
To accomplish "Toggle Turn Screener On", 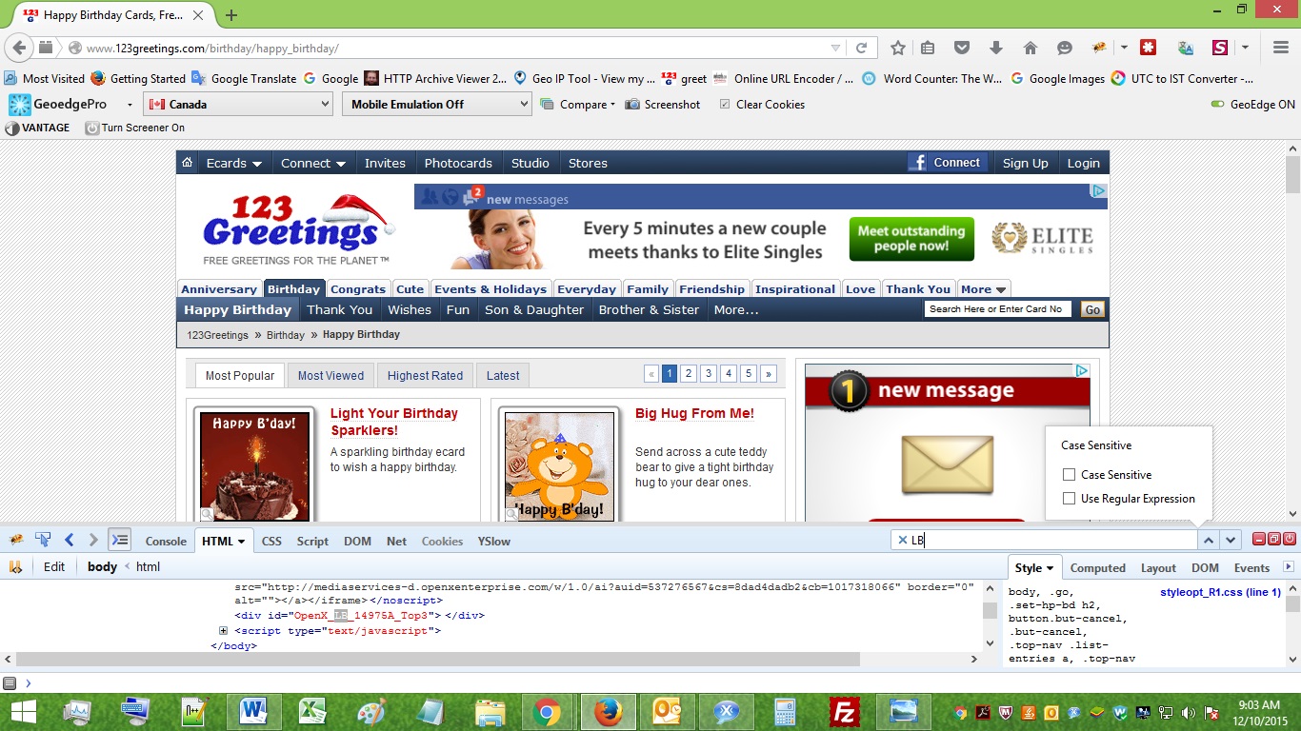I will [134, 128].
